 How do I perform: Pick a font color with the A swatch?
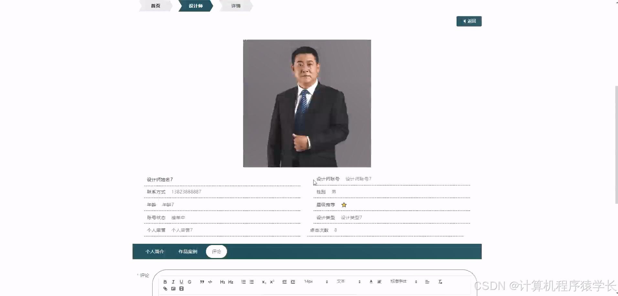click(x=371, y=281)
